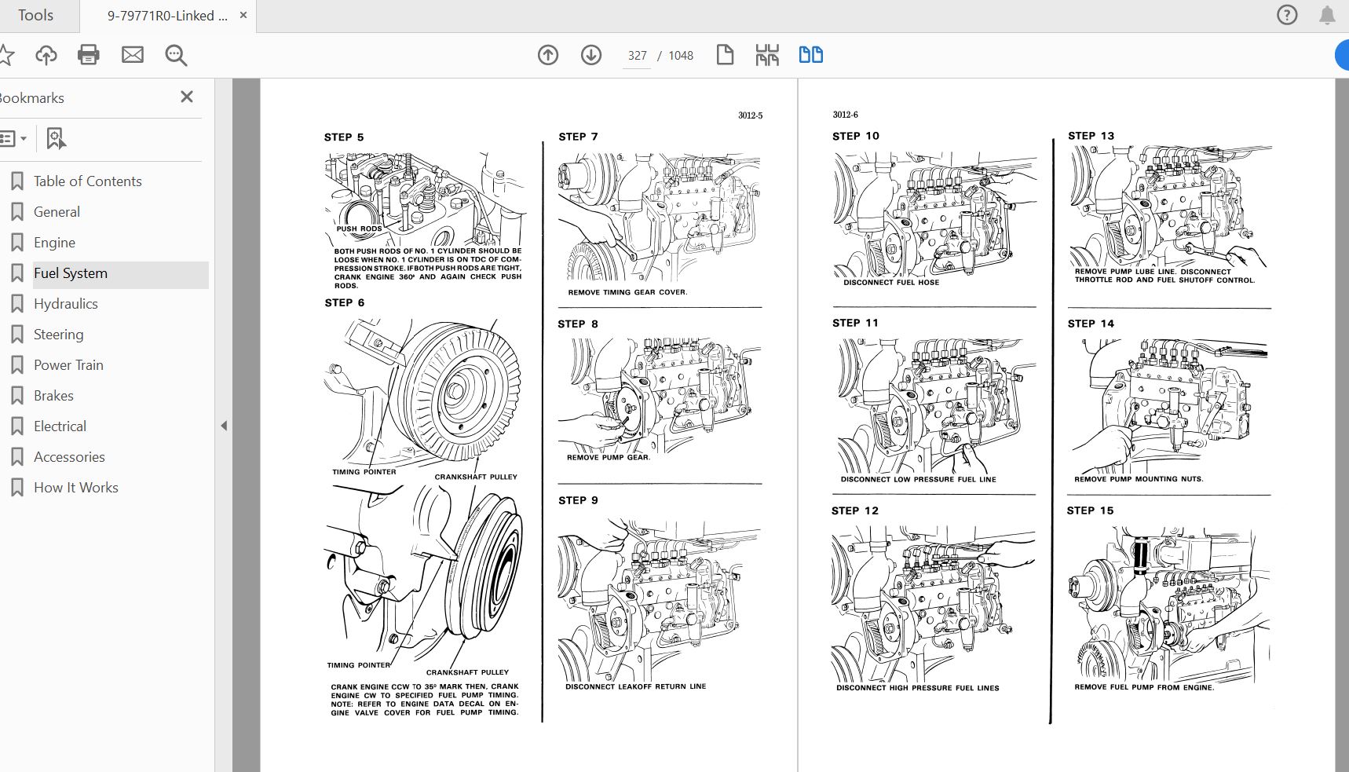Screen dimensions: 1349x772
Task: Save document to cloud storage
Action: click(46, 55)
